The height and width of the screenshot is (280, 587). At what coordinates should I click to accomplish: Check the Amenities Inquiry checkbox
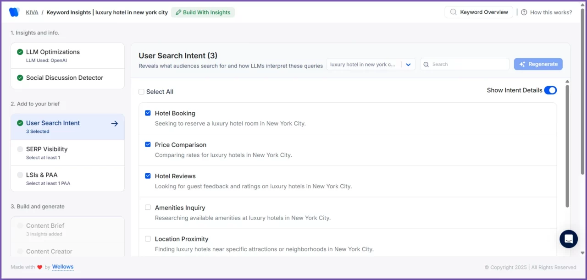click(148, 208)
